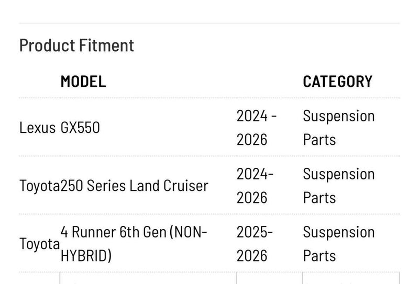This screenshot has width=419, height=284.
Task: Click the Lexus make cell
Action: [37, 128]
